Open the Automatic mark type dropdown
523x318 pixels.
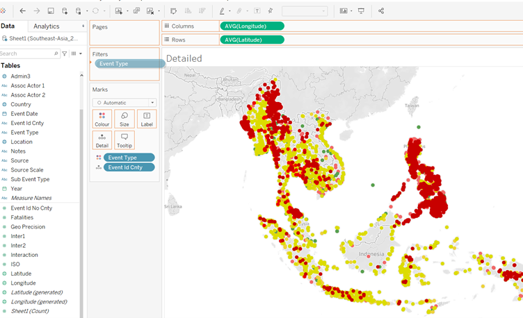[124, 102]
